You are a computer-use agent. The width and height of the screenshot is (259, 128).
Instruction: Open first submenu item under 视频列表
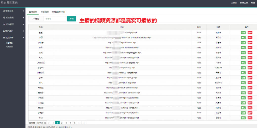[x=9, y=43]
